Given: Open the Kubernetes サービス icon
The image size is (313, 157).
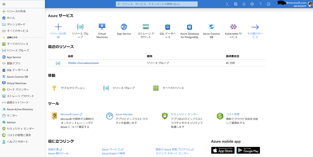Looking at the screenshot, I should 233,27.
